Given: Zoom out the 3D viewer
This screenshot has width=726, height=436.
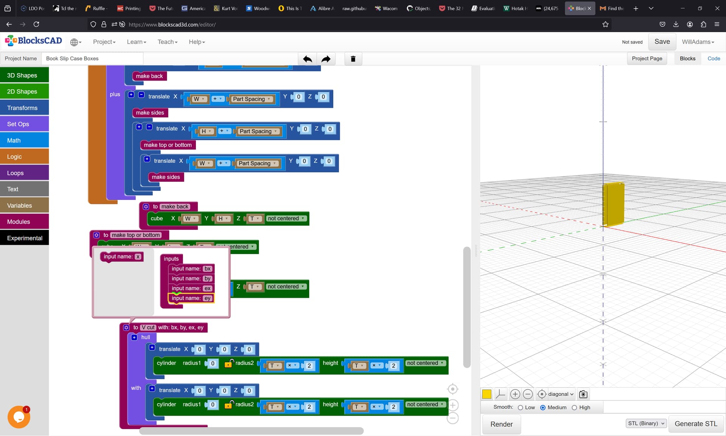Looking at the screenshot, I should (528, 394).
